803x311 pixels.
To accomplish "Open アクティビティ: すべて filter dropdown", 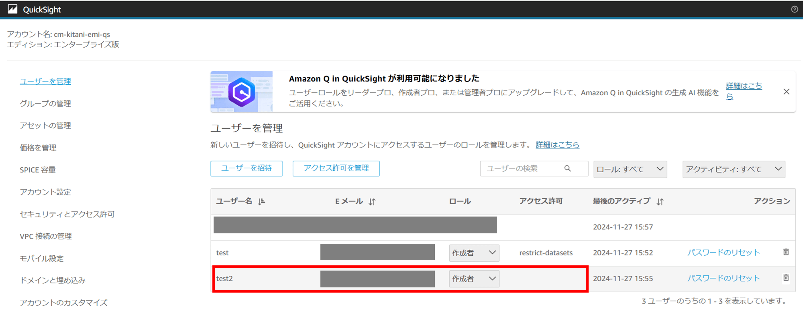I will click(734, 169).
